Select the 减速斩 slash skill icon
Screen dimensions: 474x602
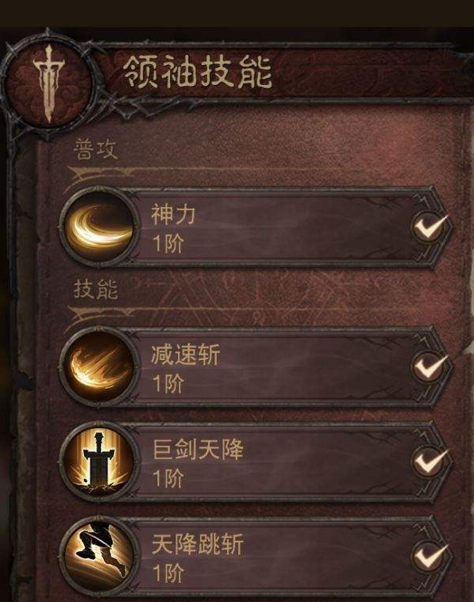point(98,366)
